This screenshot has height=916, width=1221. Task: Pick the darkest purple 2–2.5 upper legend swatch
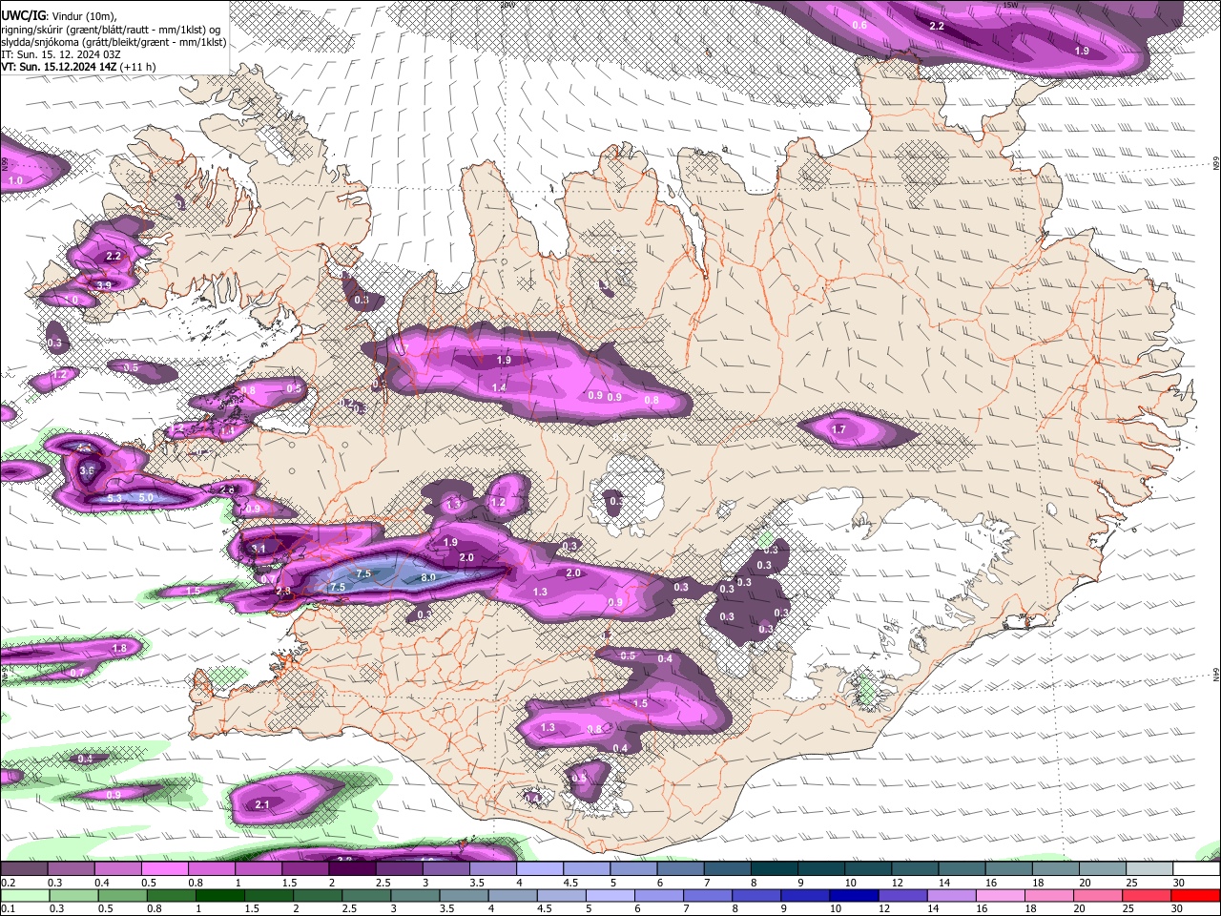[352, 869]
